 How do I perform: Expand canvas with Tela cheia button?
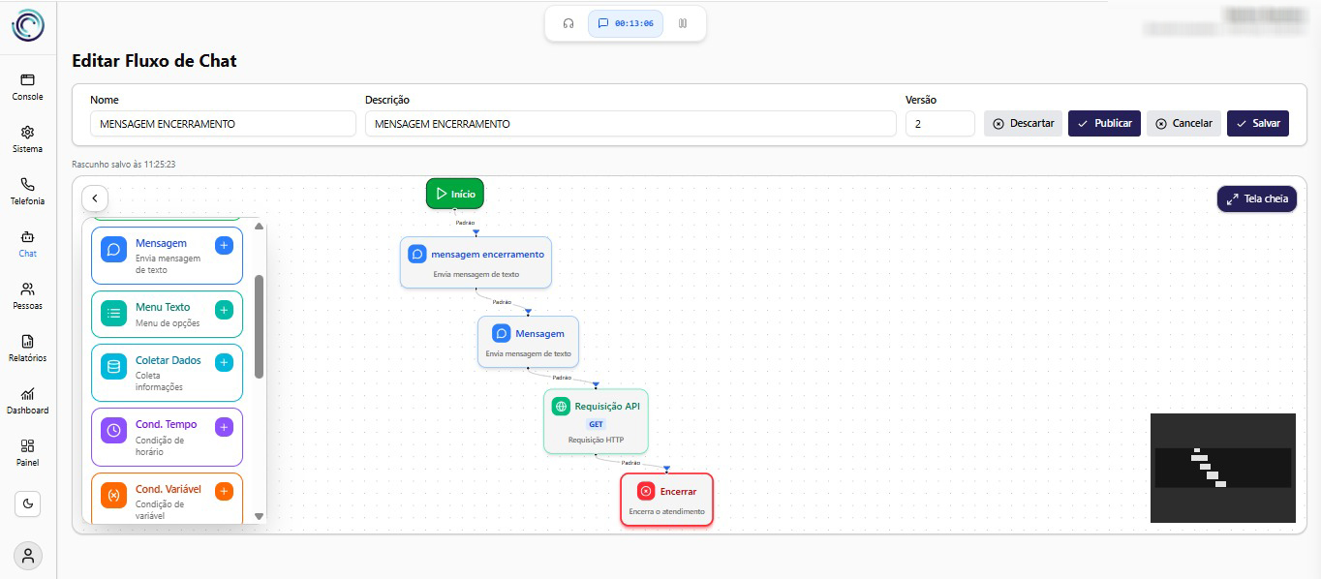tap(1256, 198)
